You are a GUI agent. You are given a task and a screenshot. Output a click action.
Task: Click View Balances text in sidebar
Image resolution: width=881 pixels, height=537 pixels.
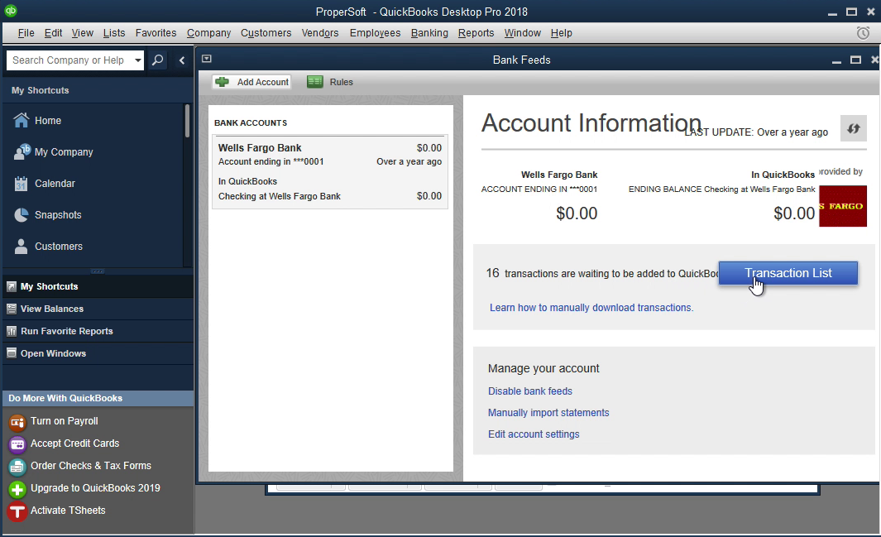(51, 309)
